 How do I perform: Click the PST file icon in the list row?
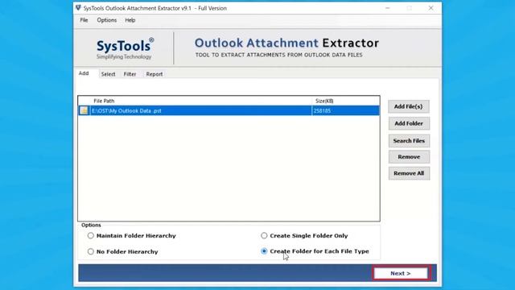click(84, 110)
